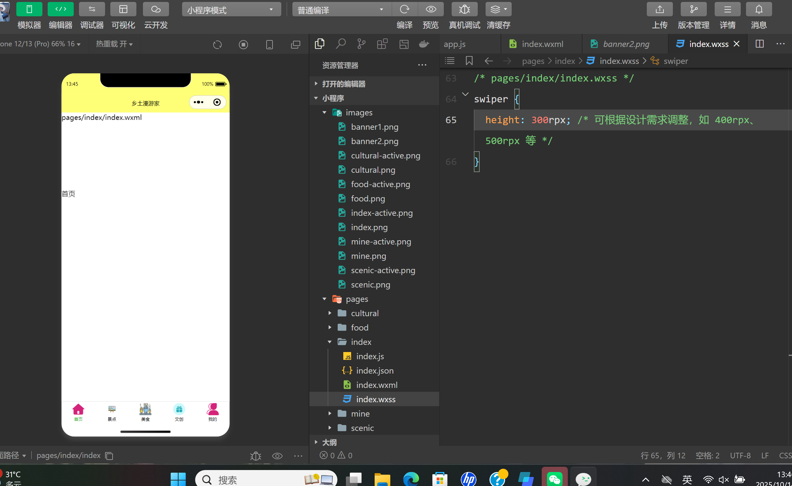Screen dimensions: 792x486
Task: Open the search icon in the sidebar
Action: pyautogui.click(x=340, y=44)
